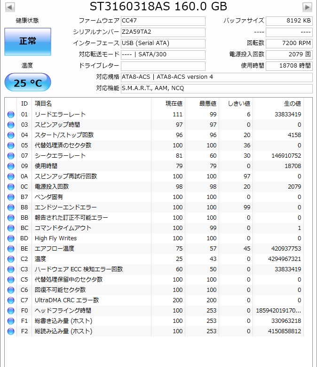Click status icon for BC コマンドタイムアウト
The height and width of the screenshot is (367, 317).
click(11, 228)
